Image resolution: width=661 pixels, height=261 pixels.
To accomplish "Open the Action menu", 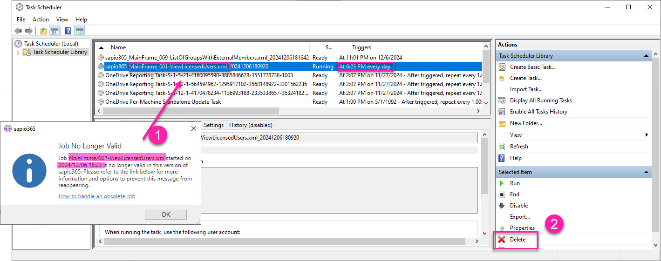I will pyautogui.click(x=41, y=20).
